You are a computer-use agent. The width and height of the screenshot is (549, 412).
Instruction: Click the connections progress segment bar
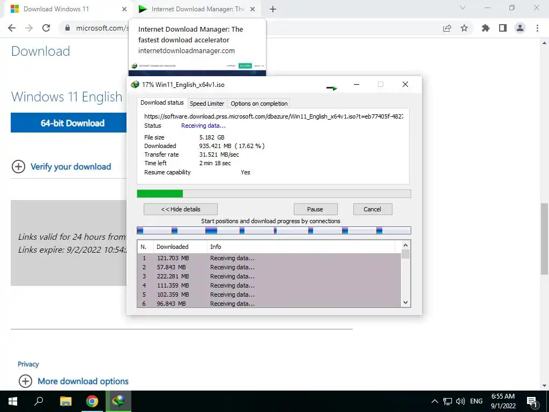(274, 230)
